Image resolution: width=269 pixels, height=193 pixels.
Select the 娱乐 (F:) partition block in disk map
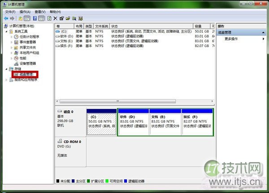click(x=197, y=122)
